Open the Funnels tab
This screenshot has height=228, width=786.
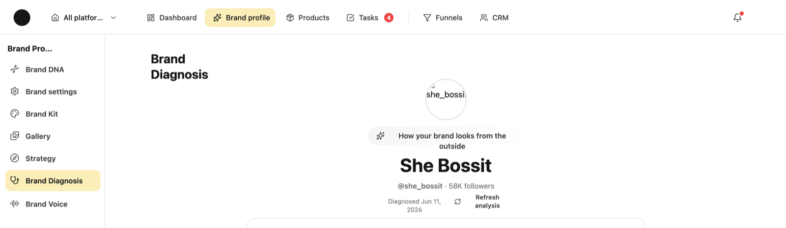click(x=443, y=18)
